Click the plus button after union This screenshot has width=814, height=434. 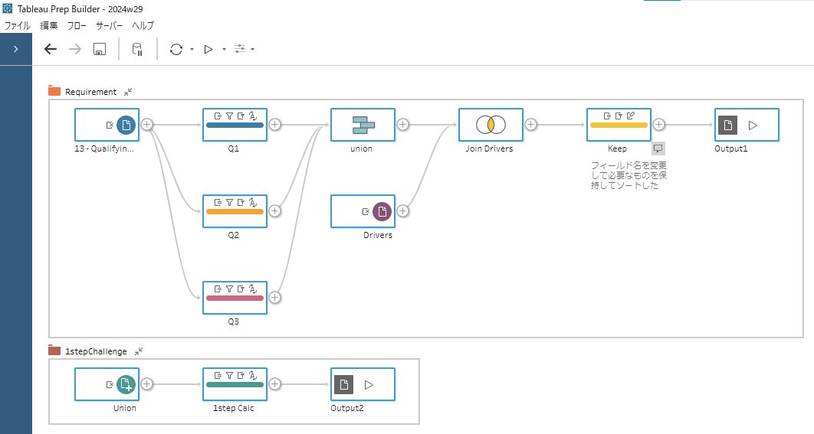point(403,125)
